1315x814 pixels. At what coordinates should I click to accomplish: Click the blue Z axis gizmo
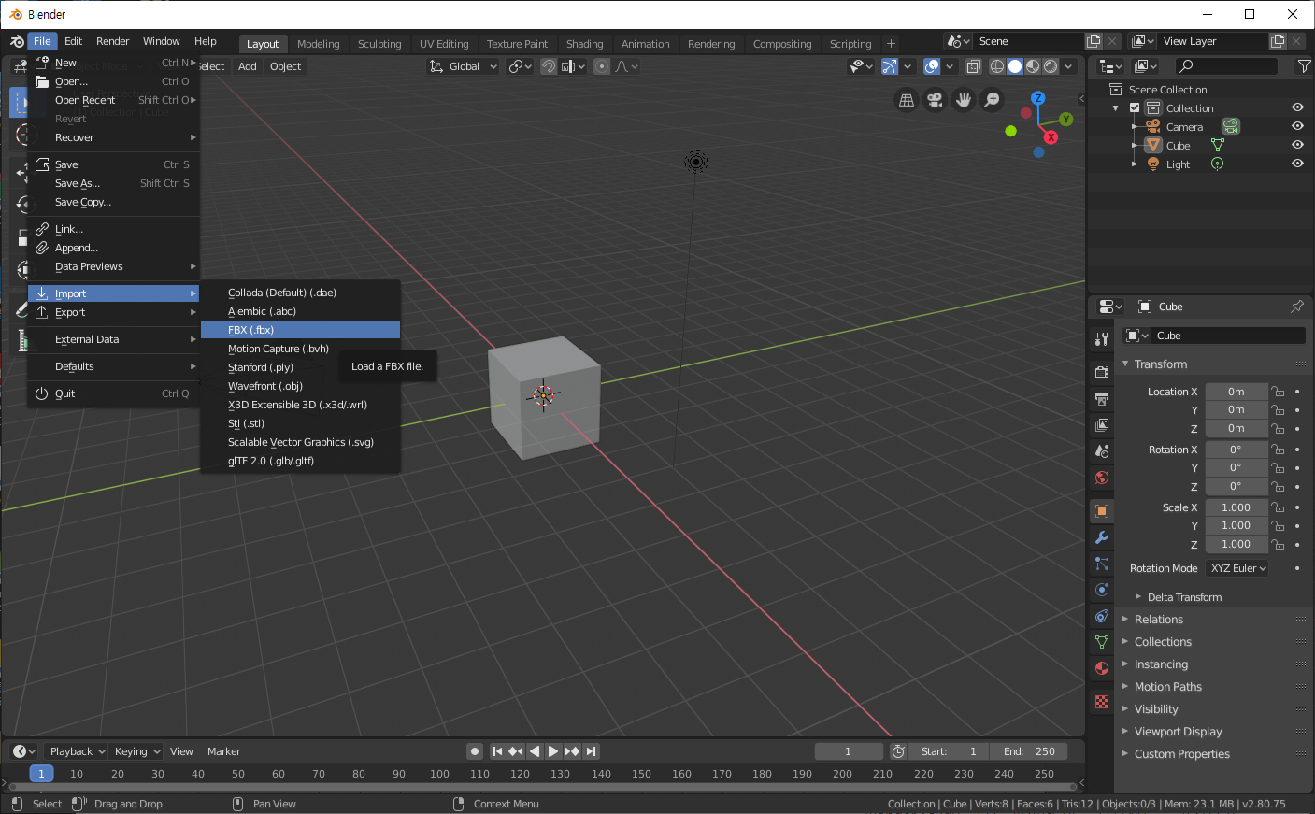pyautogui.click(x=1037, y=98)
